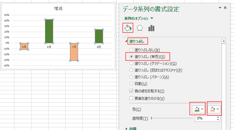Viewport: 234px width, 130px height.
Task: Open the Fill & Line paint bucket tab
Action: coord(128,28)
